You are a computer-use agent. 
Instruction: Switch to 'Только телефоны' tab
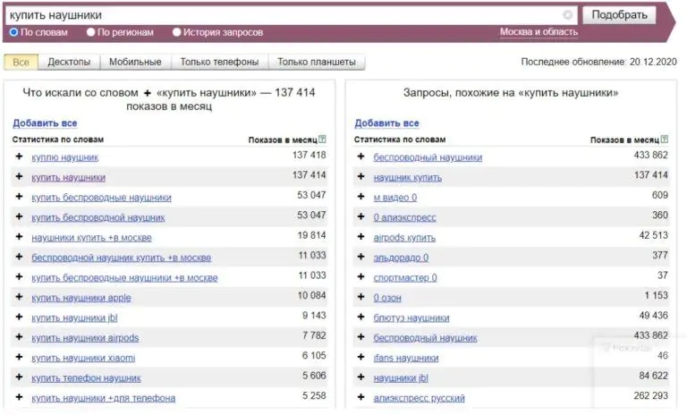tap(219, 62)
